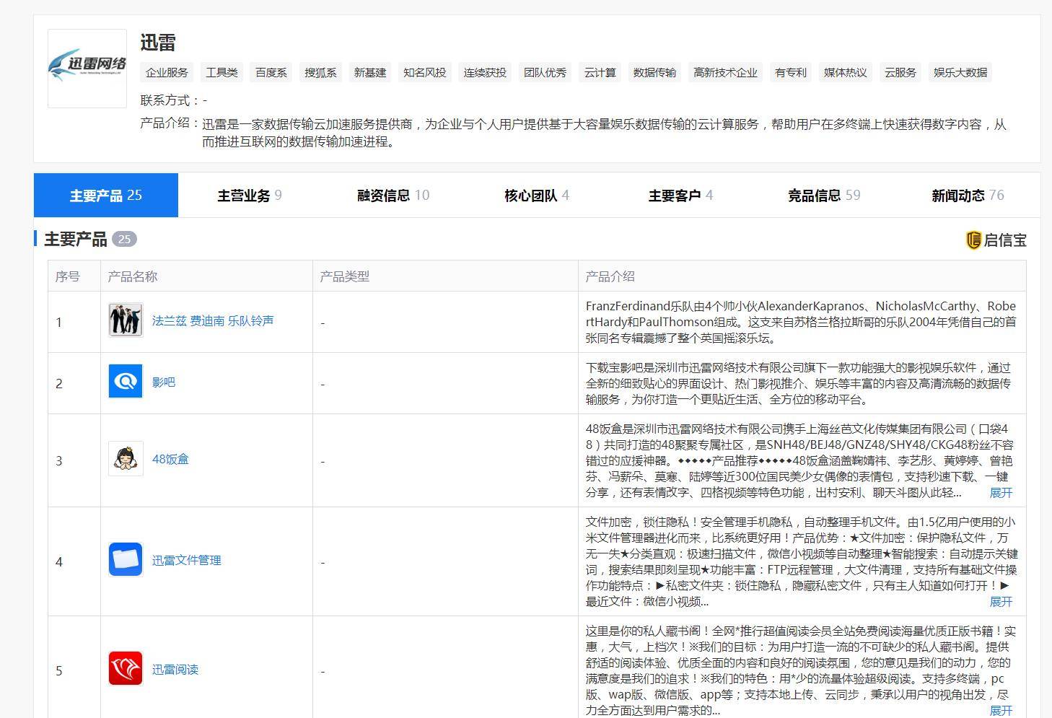The width and height of the screenshot is (1052, 718).
Task: Expand the 迅雷文件管理 description with 展开
Action: coord(1001,602)
